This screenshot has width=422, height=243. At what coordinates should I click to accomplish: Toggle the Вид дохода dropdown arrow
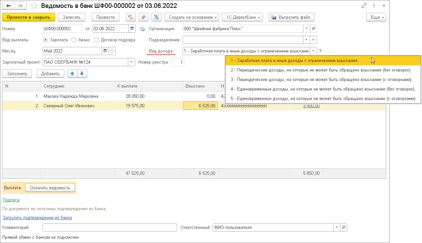click(x=313, y=51)
